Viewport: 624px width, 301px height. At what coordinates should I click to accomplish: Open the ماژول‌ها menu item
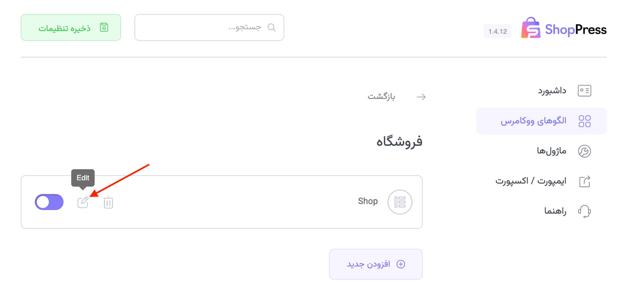(551, 151)
